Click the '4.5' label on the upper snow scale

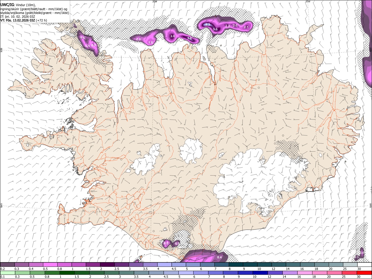[174, 269]
